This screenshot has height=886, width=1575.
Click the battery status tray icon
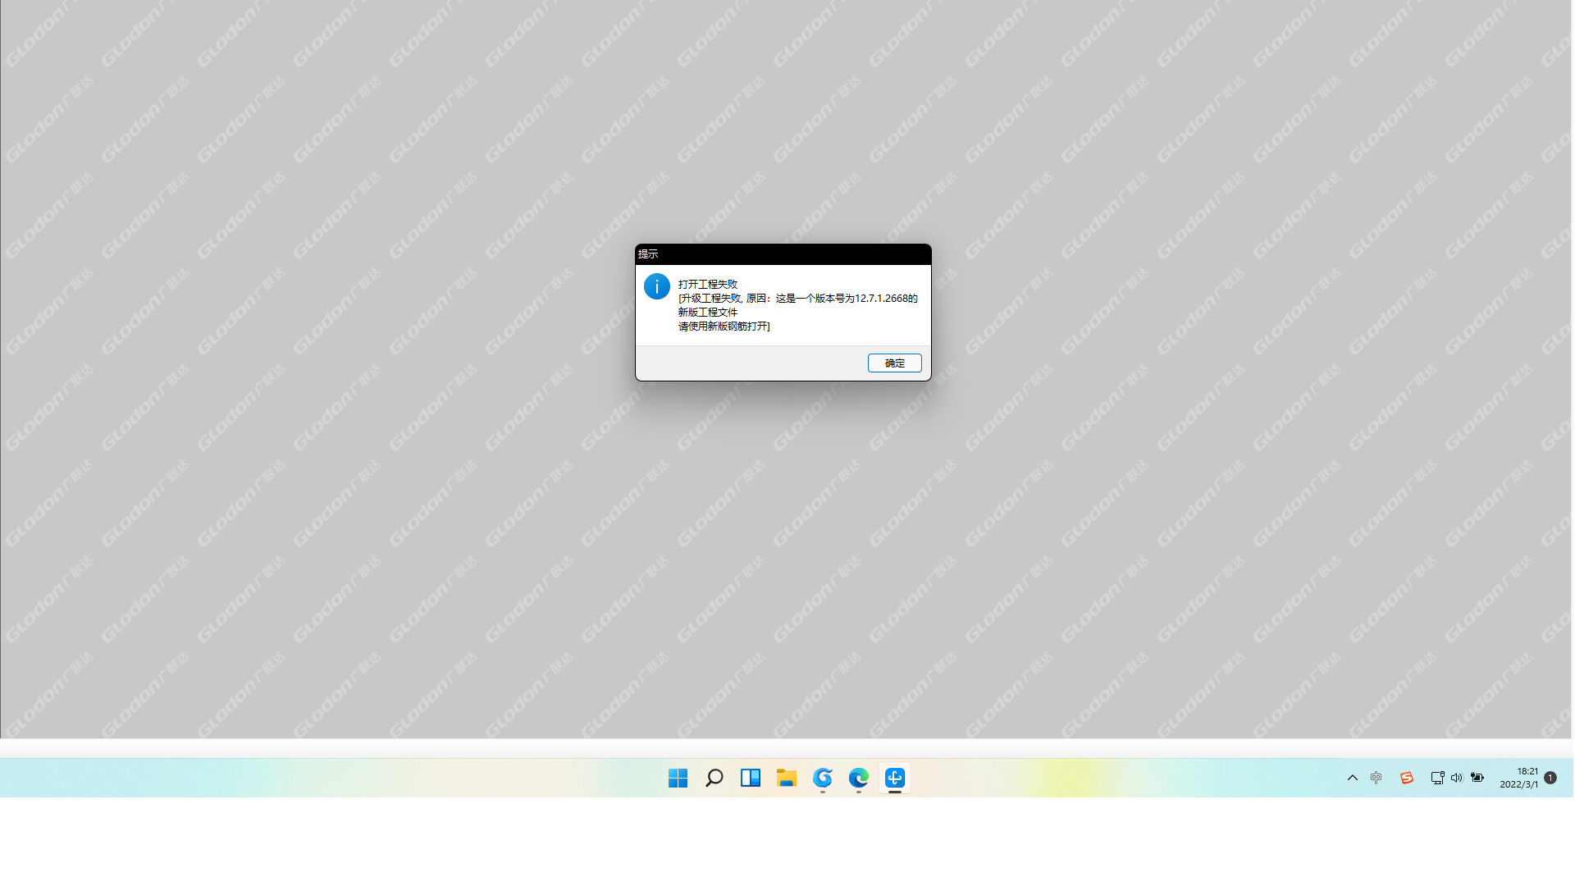point(1477,778)
